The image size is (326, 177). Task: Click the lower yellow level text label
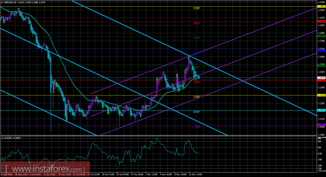pos(197,97)
